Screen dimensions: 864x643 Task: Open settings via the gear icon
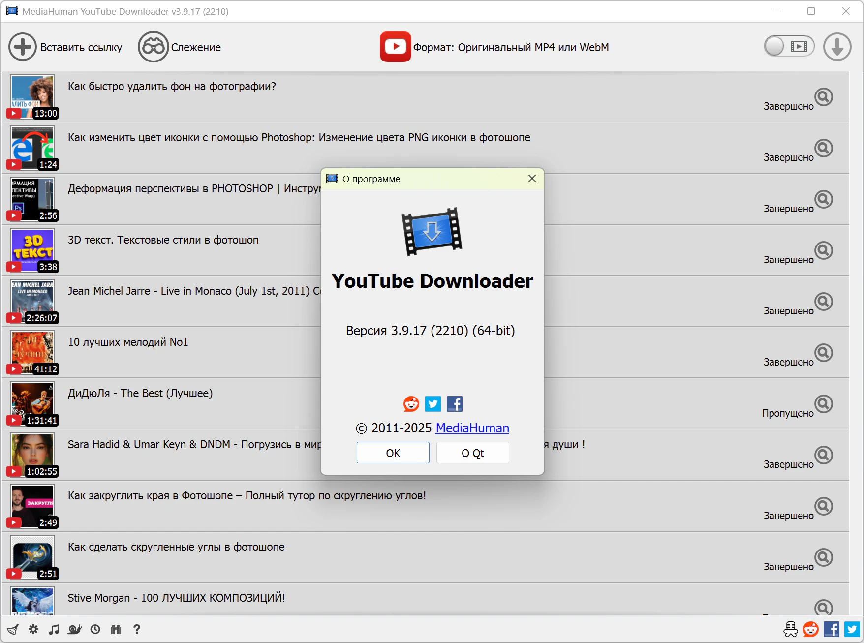coord(33,629)
